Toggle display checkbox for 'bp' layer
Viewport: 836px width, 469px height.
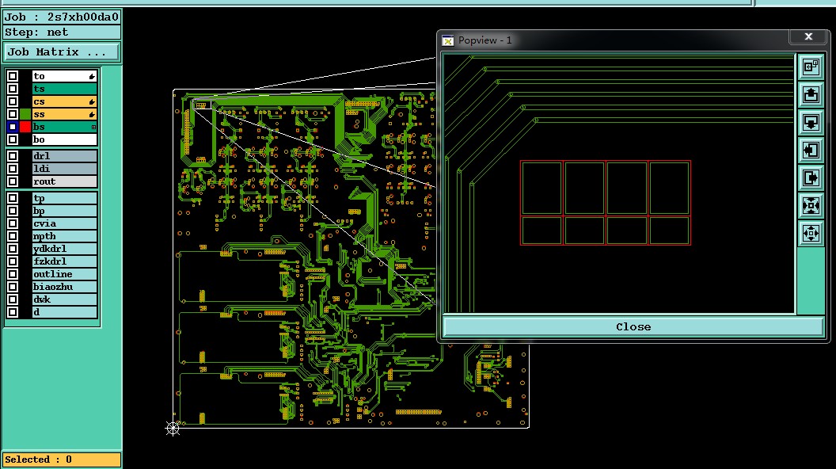tap(13, 211)
